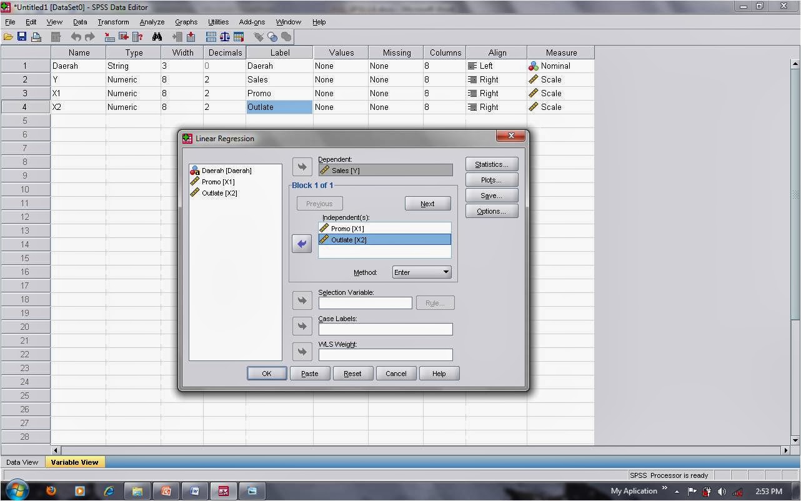Click the Case Labels field
801x501 pixels.
pos(385,329)
